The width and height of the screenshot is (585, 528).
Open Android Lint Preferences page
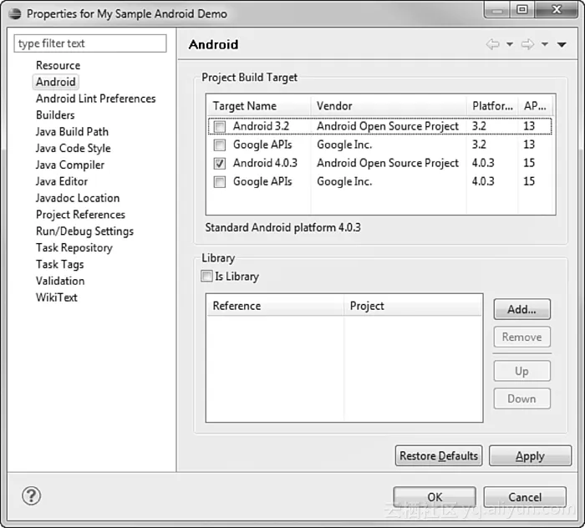point(95,99)
